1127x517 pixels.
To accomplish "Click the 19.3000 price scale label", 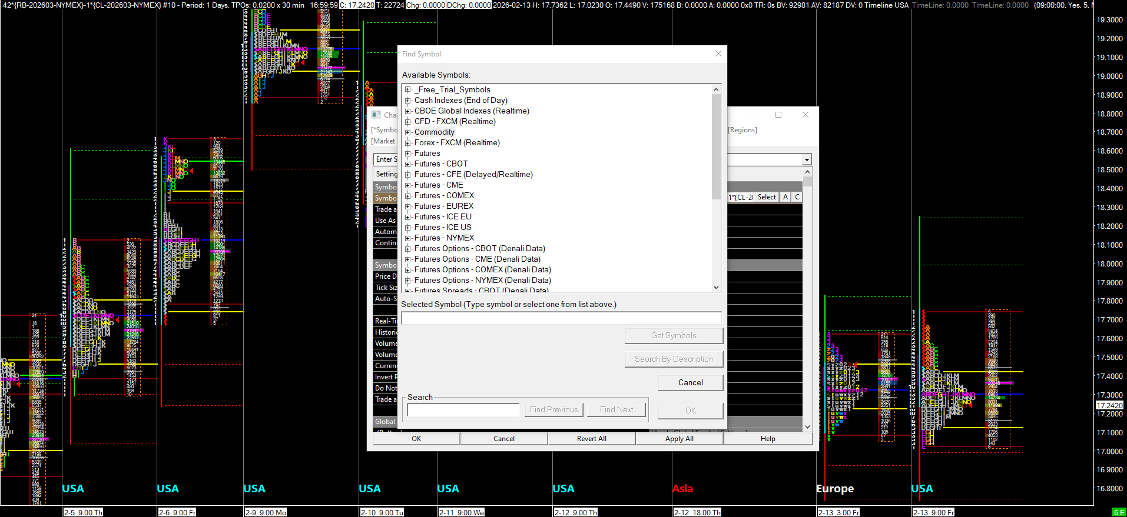I will (1109, 20).
